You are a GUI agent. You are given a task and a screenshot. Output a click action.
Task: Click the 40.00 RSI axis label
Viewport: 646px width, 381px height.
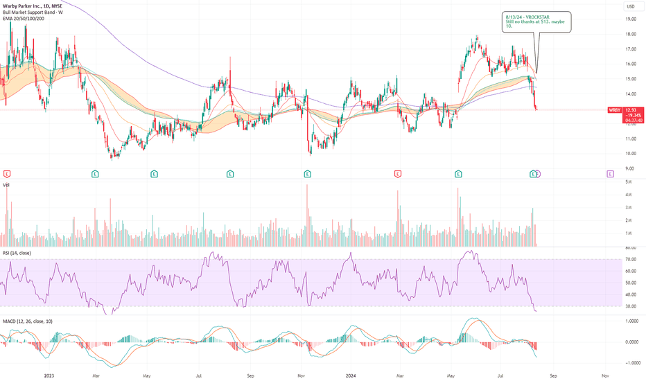pyautogui.click(x=630, y=295)
